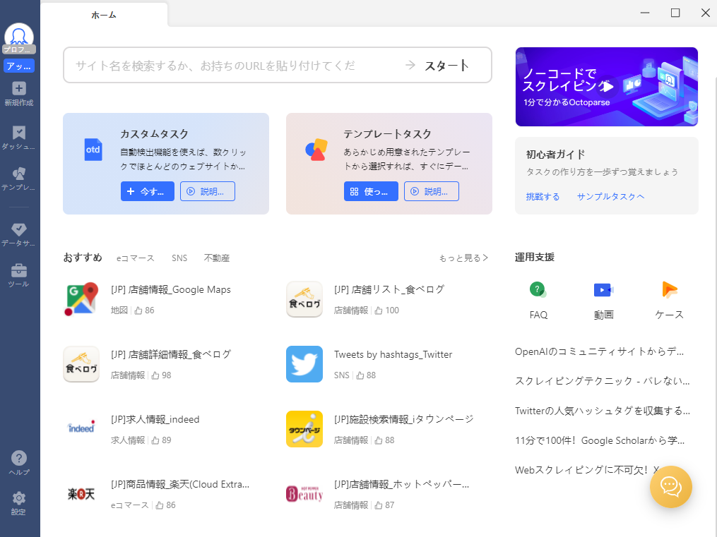This screenshot has width=717, height=537.
Task: Click the indeed logo icon
Action: (x=81, y=428)
